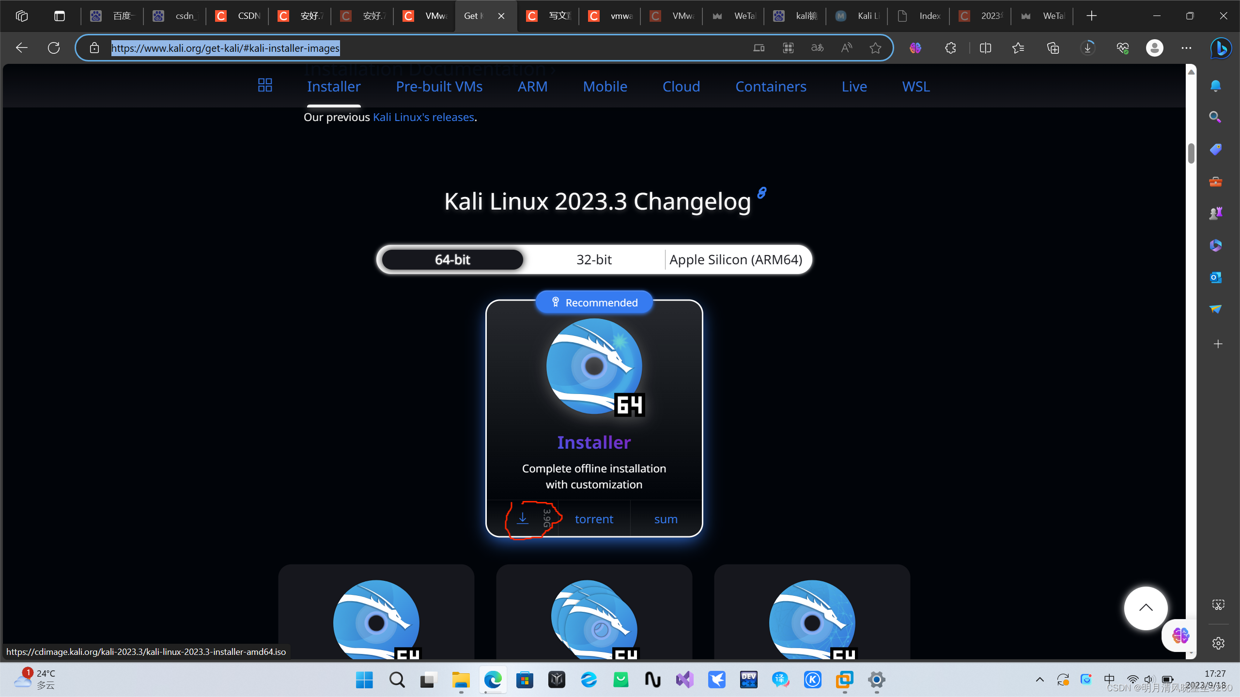Open the tab actions menu icon

tap(60, 16)
